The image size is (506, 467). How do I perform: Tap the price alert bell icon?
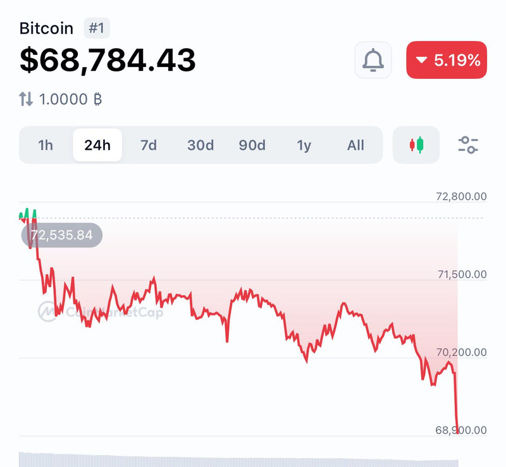[373, 60]
